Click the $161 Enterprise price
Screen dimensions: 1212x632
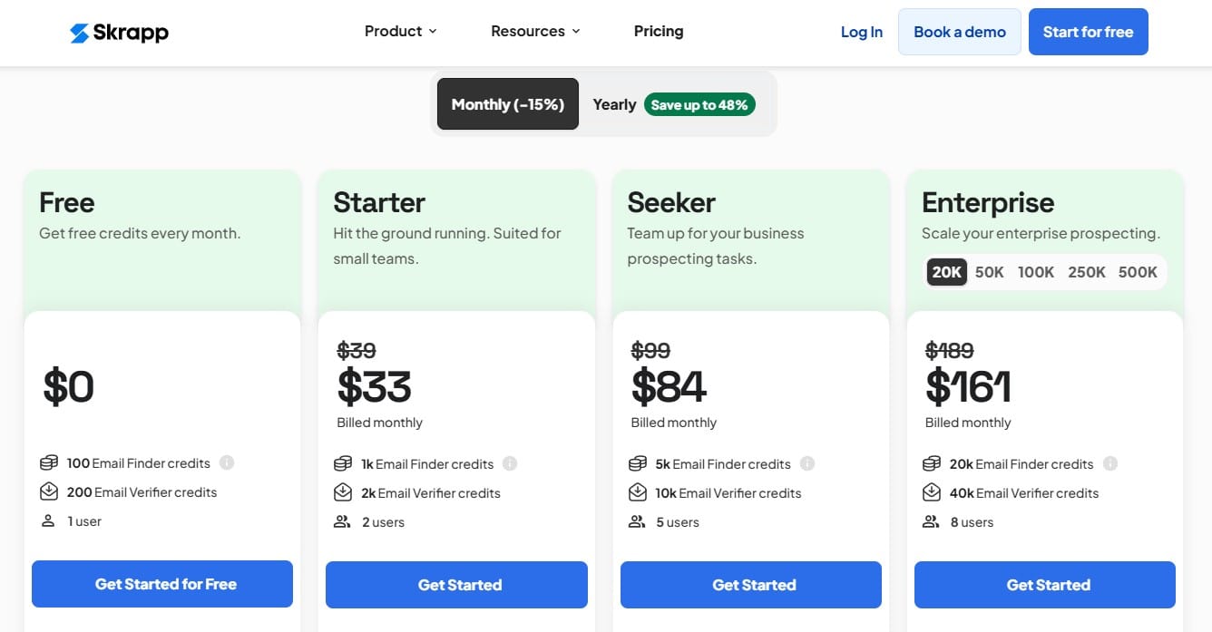coord(968,388)
